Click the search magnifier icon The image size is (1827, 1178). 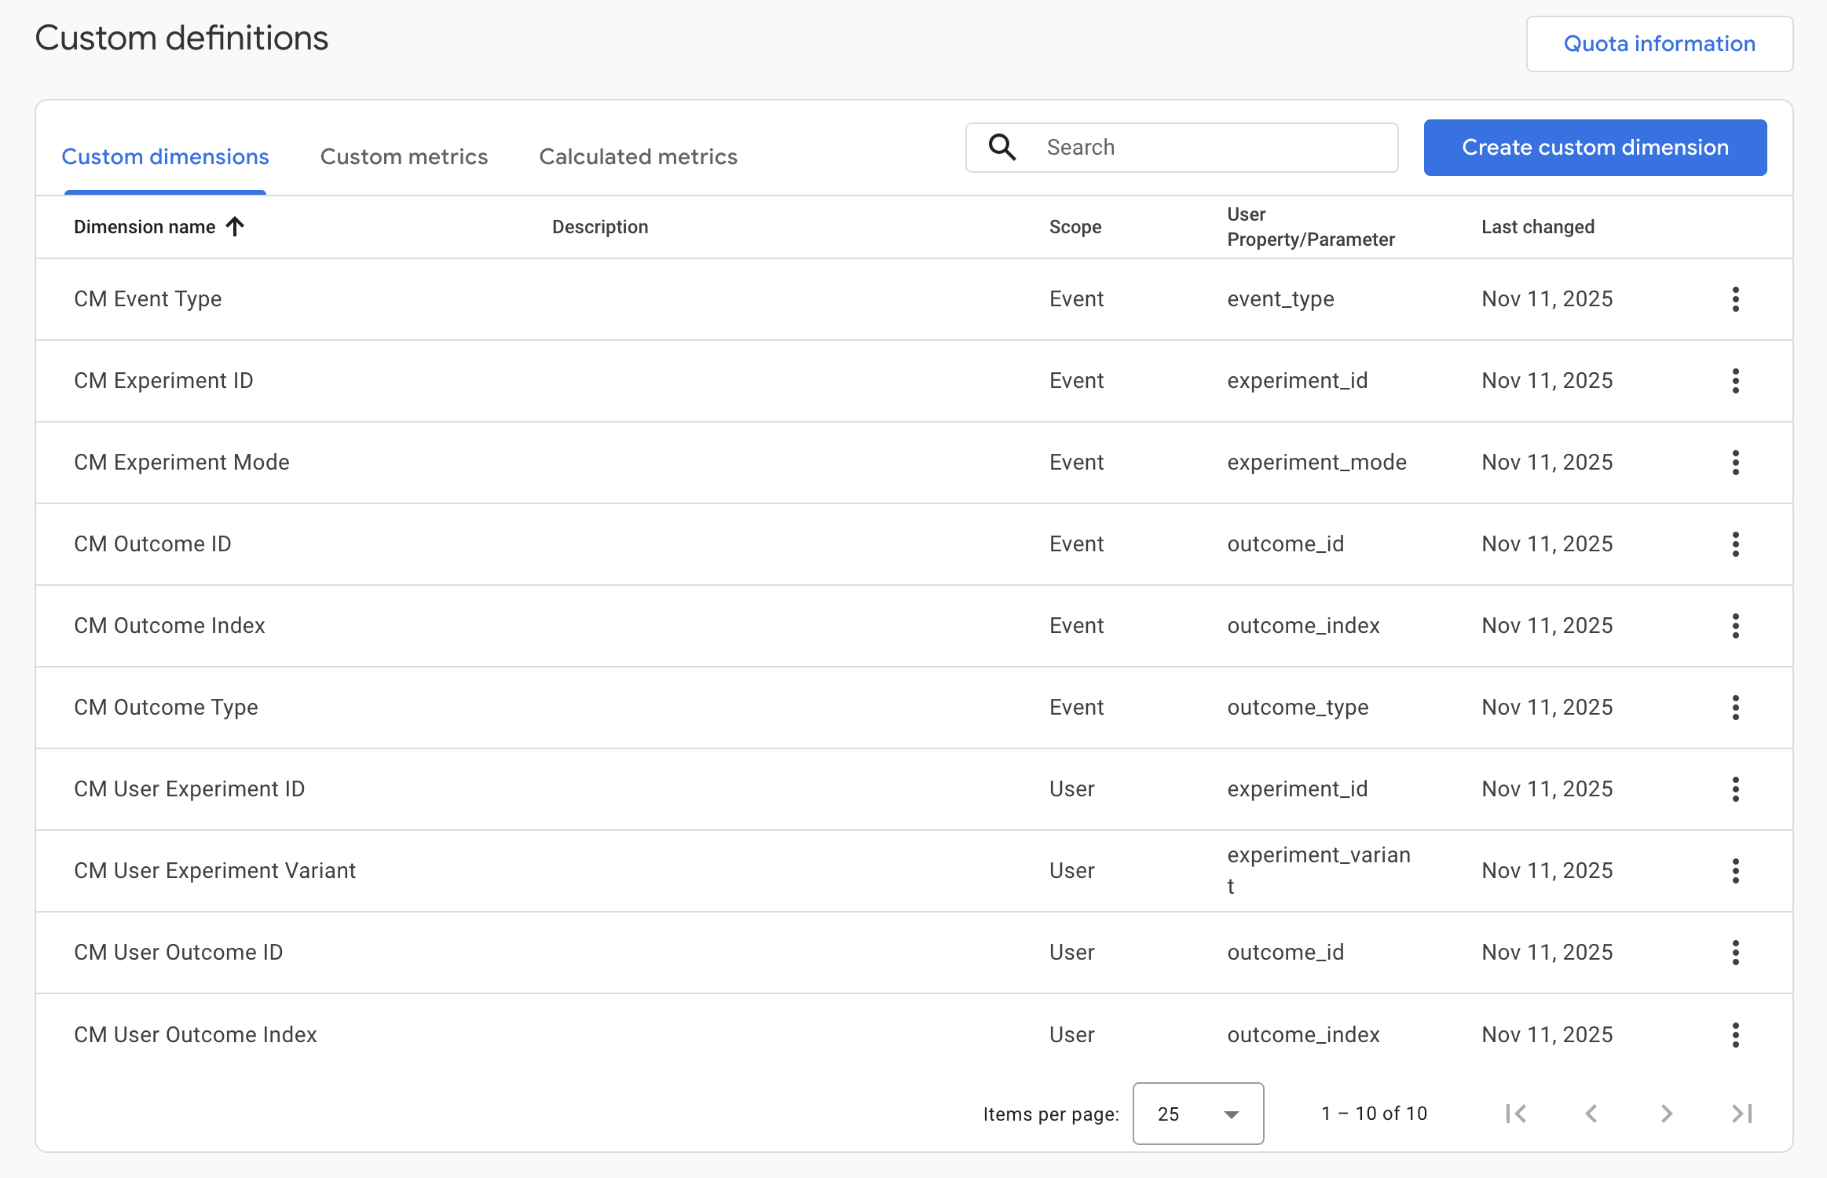pyautogui.click(x=1002, y=148)
